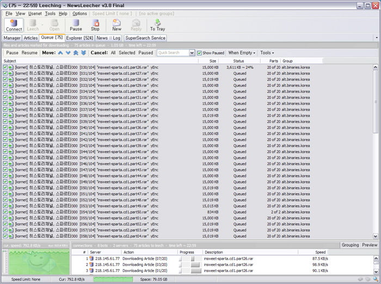This screenshot has height=284, width=381.
Task: Uncheck the part26.rar queue item
Action: 5,67
